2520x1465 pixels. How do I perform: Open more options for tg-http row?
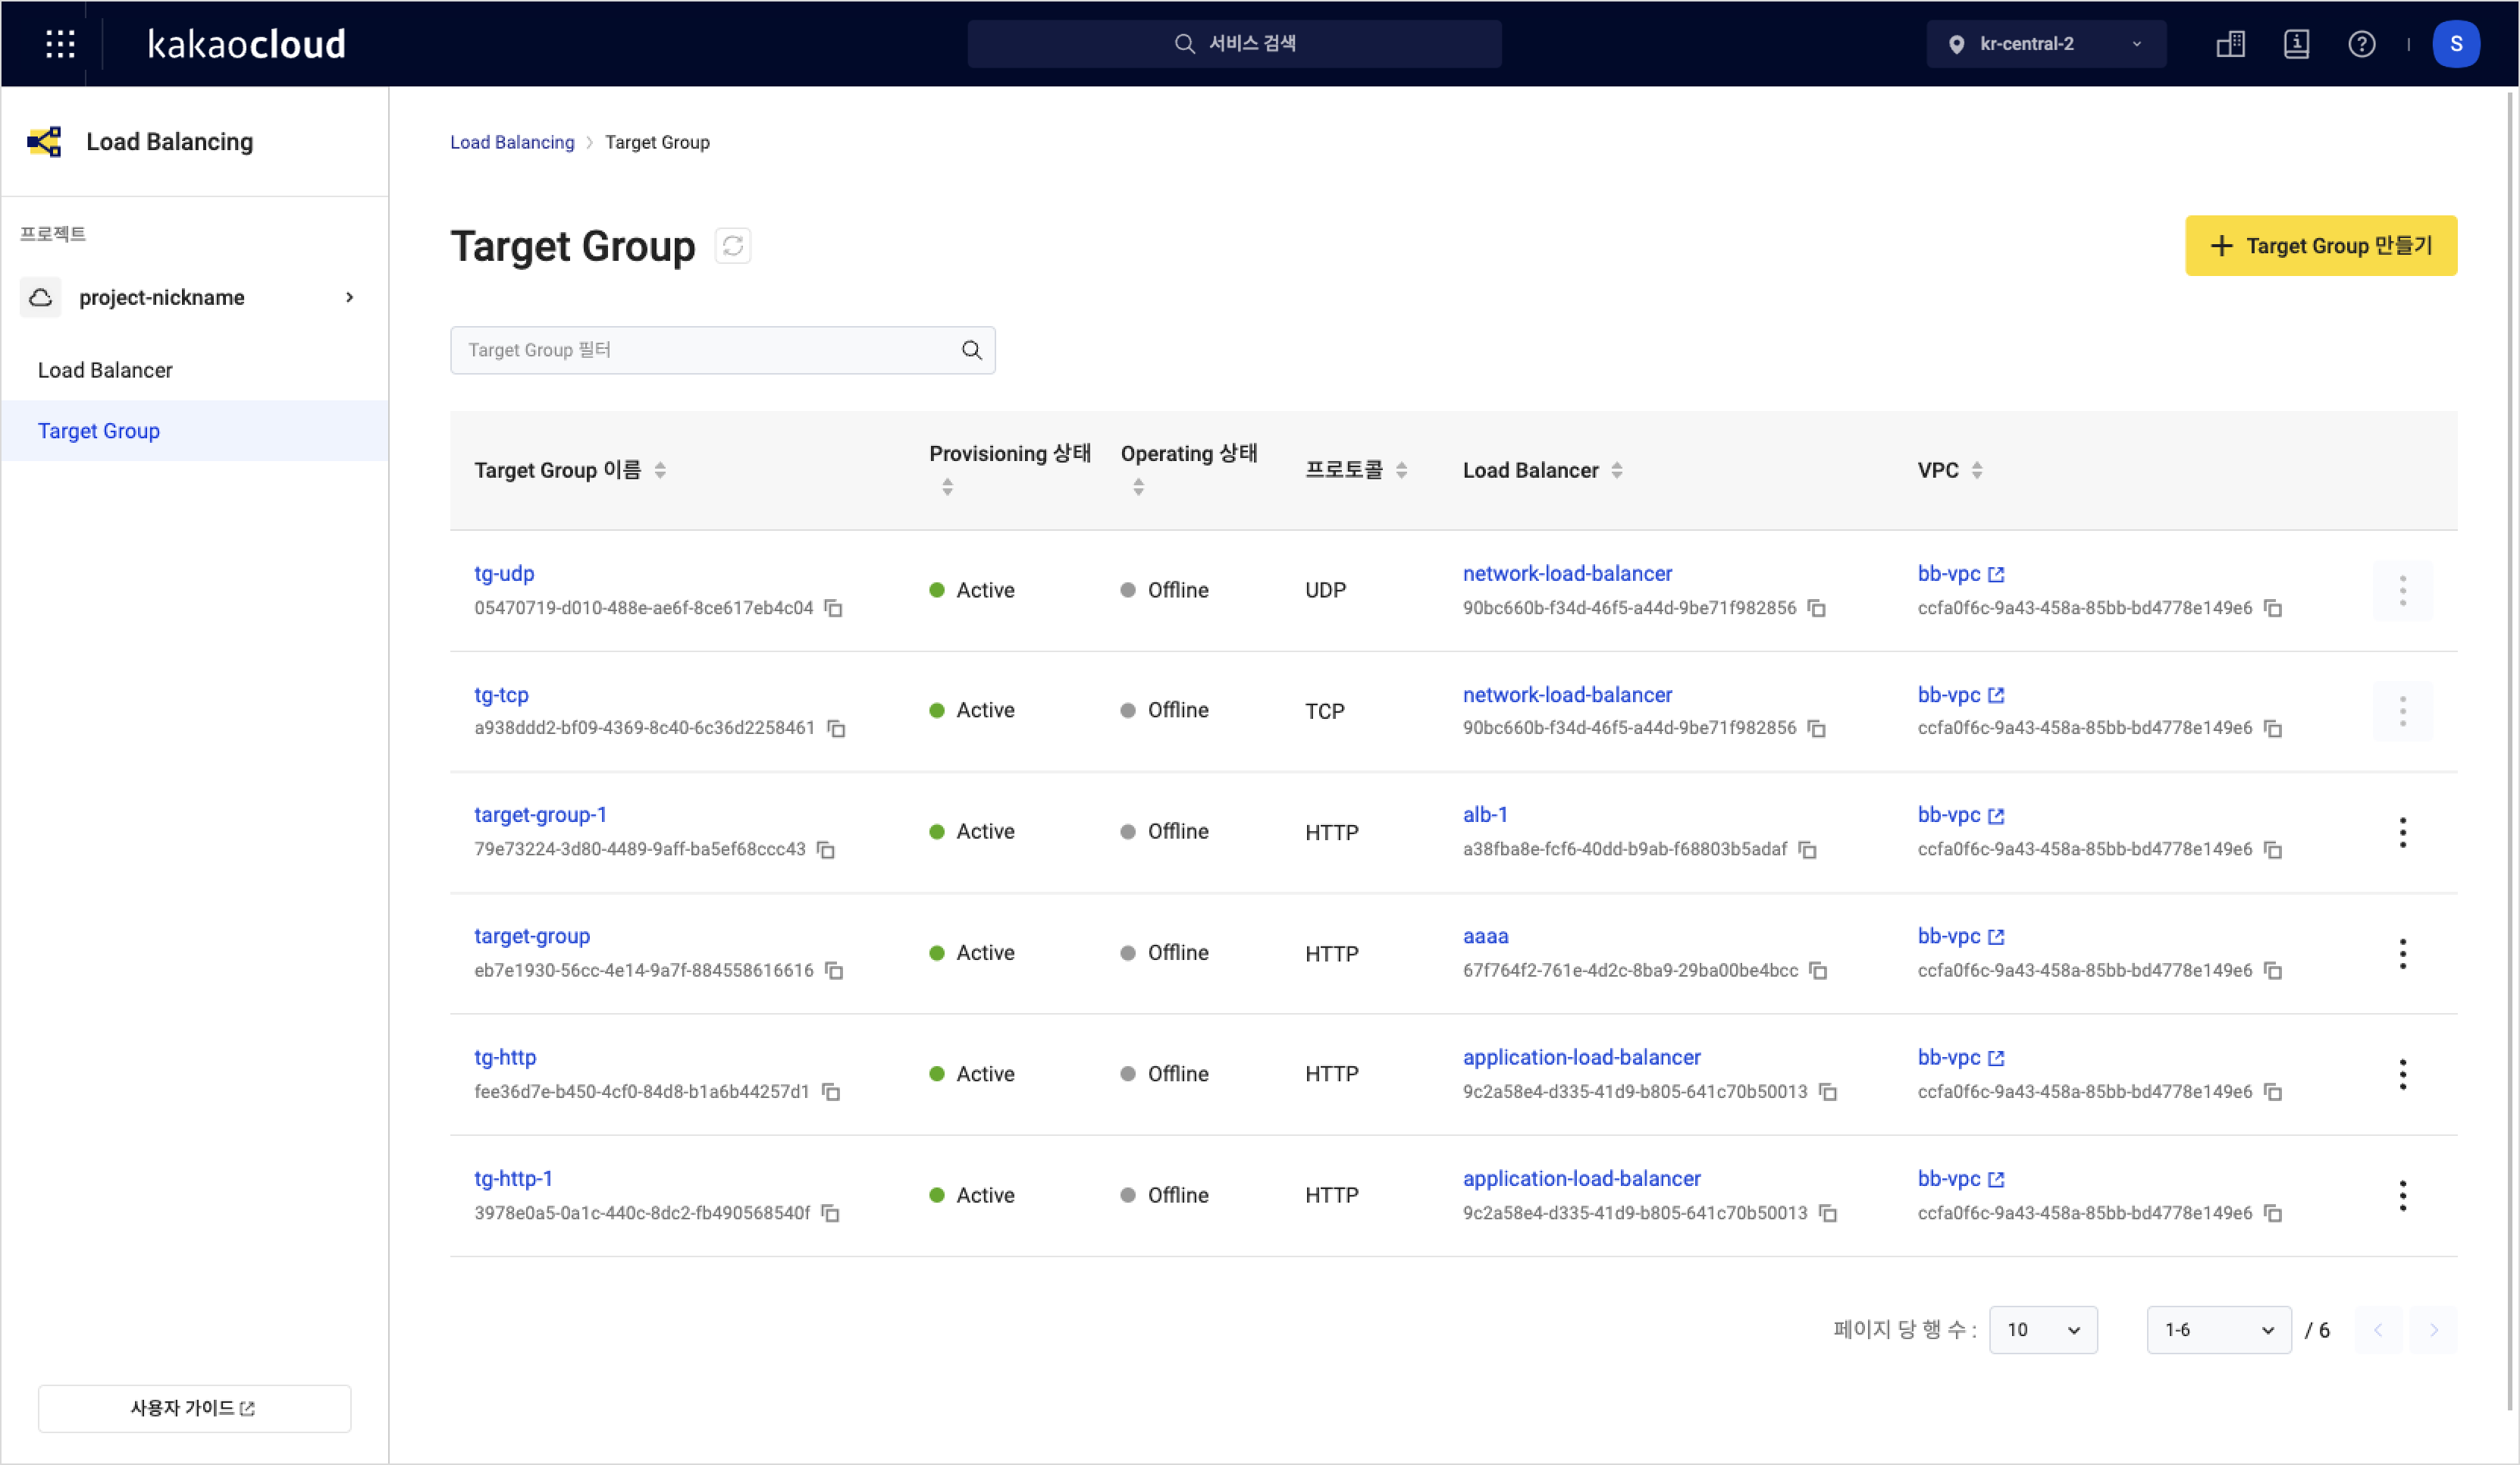click(2402, 1074)
